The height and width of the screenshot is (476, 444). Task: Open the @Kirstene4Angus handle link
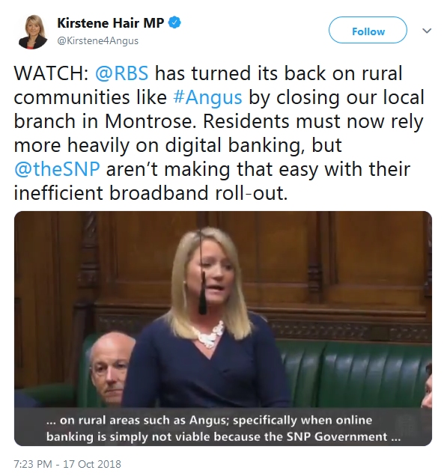tap(97, 40)
